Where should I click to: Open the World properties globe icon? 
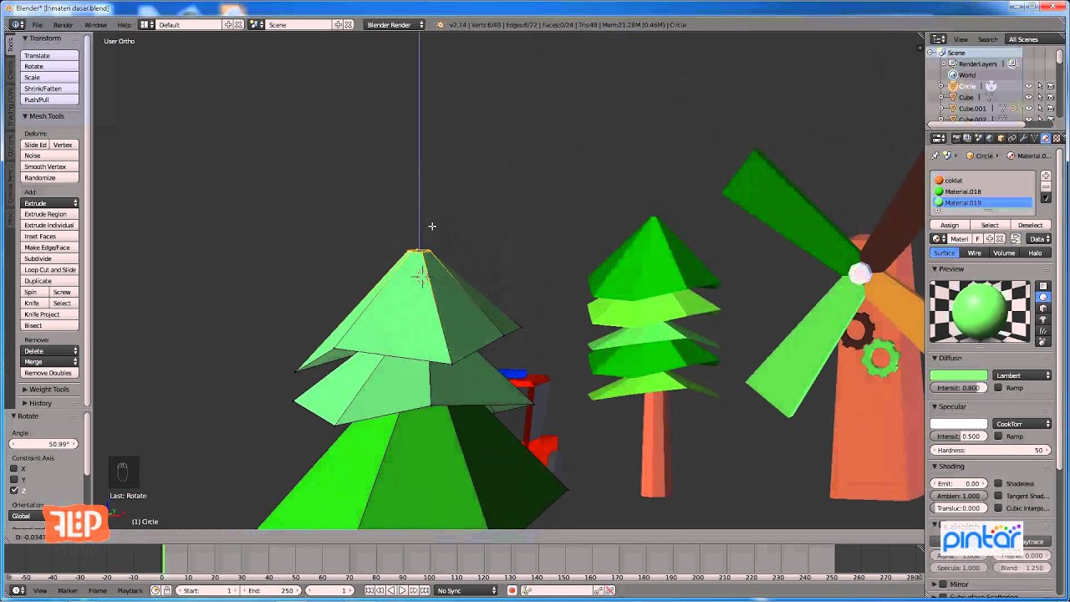[990, 138]
